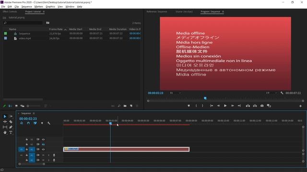Toggle lock on the V1 track

(27, 150)
